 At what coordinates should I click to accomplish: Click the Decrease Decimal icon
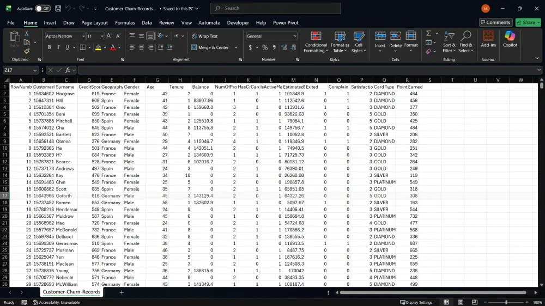tap(293, 47)
